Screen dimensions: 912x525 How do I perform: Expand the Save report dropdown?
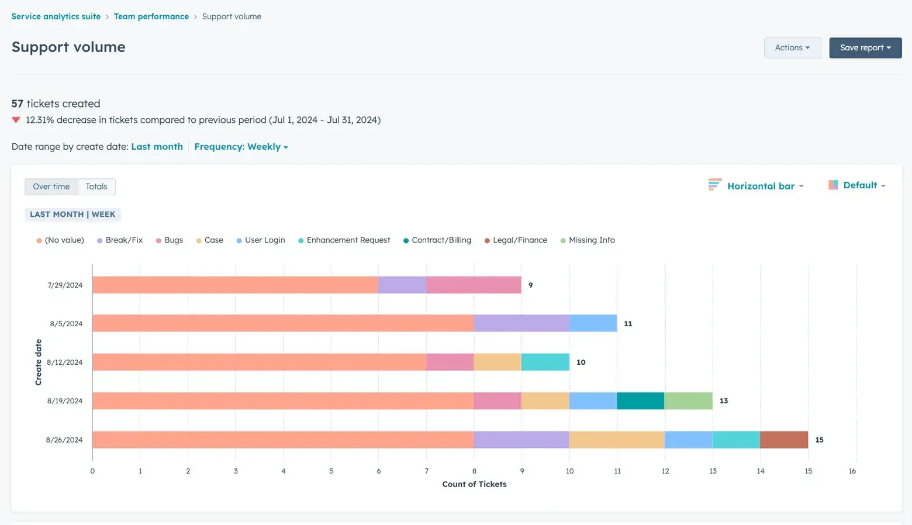coord(865,47)
